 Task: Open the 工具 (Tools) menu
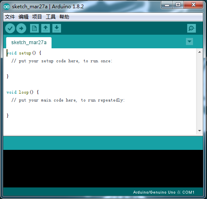[x=51, y=17]
